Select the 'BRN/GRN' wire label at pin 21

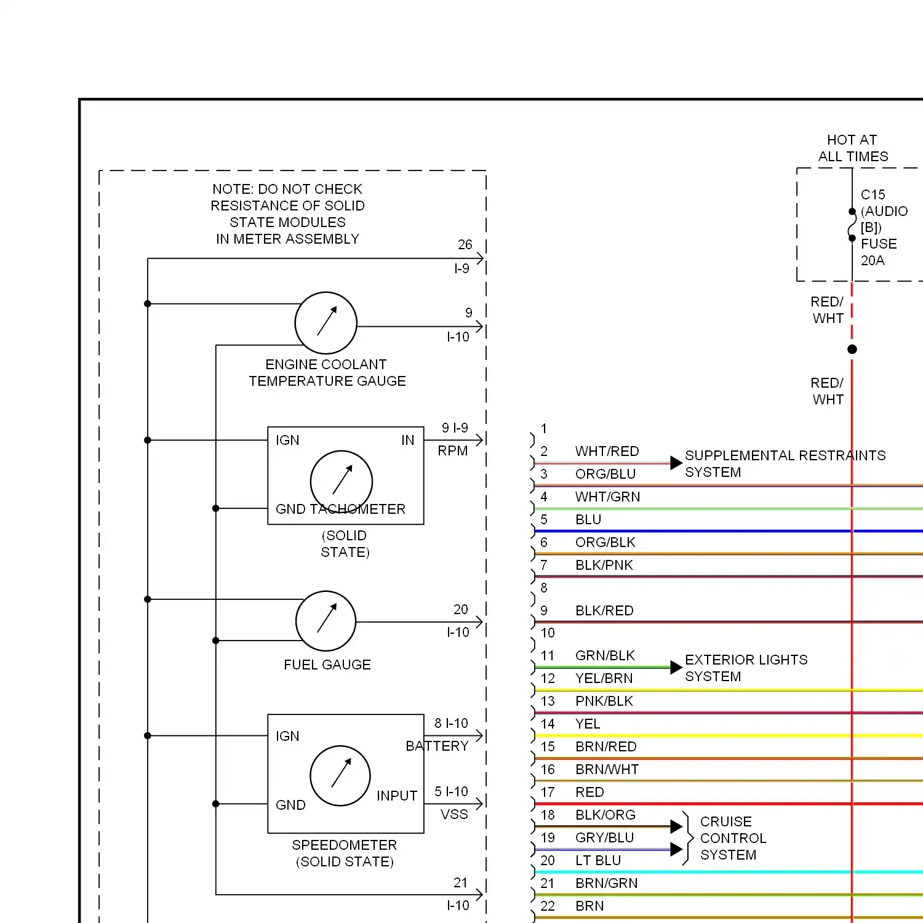click(607, 883)
